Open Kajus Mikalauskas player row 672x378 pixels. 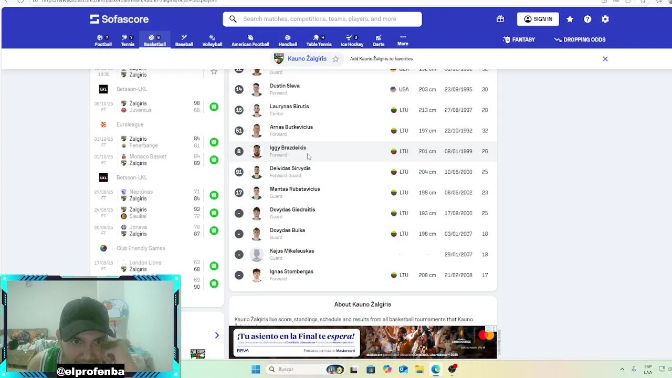[363, 254]
